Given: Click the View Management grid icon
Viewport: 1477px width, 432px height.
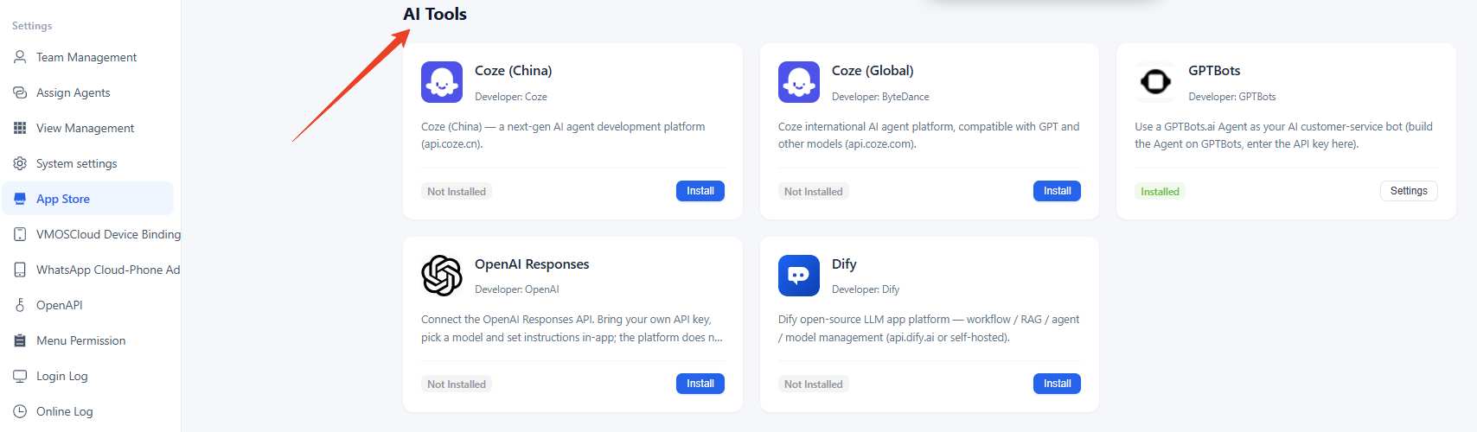Looking at the screenshot, I should pos(20,128).
